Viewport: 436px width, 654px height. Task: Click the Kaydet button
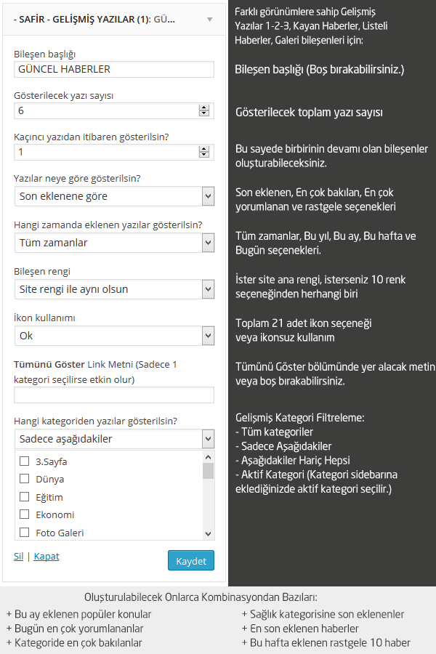(x=191, y=560)
